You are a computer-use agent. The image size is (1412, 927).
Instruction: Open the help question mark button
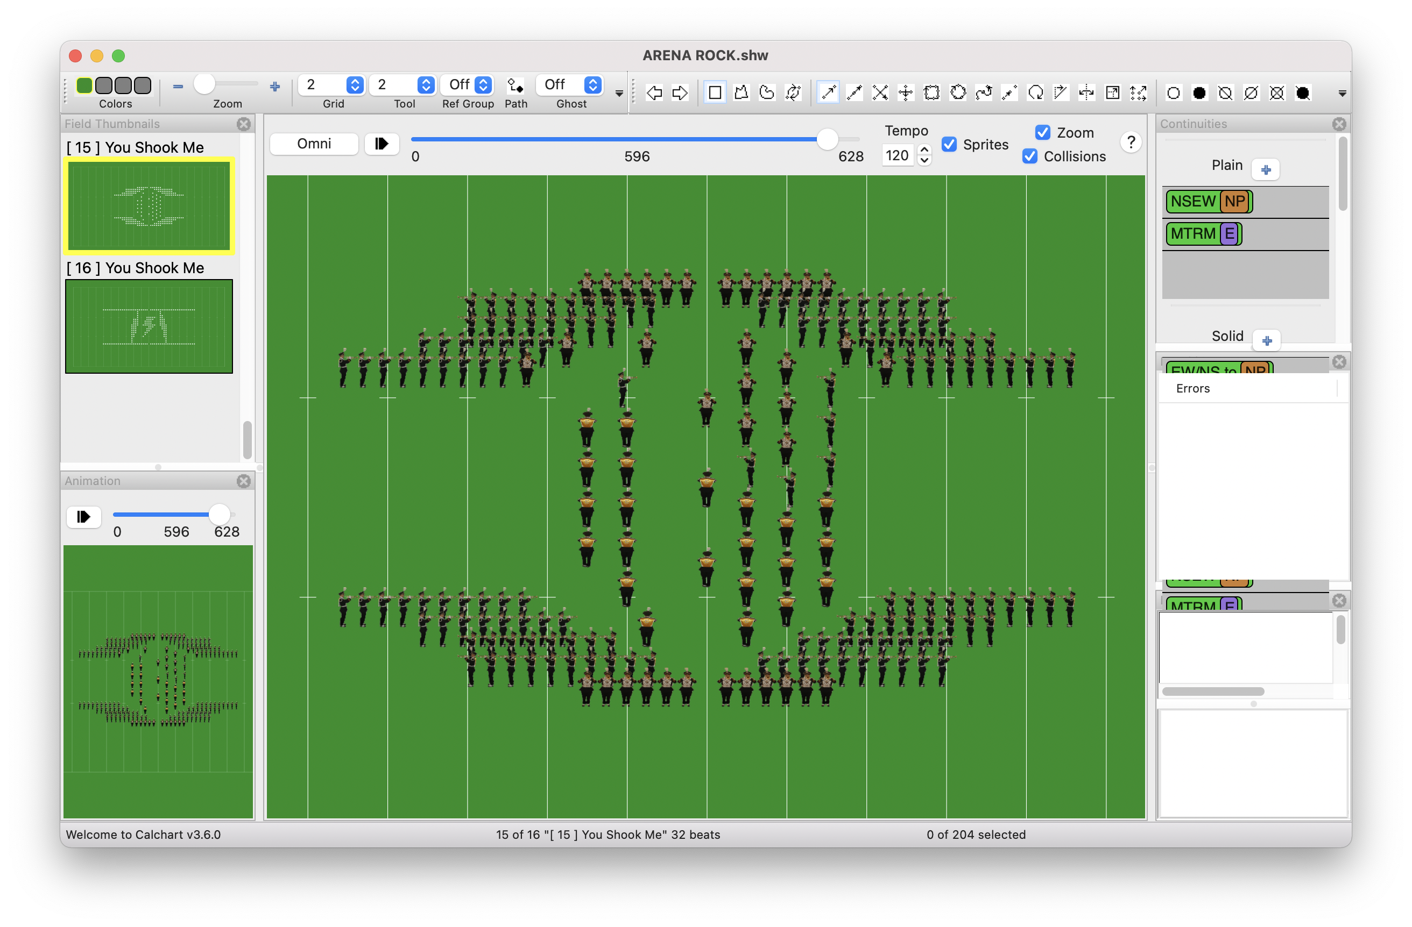(1131, 142)
